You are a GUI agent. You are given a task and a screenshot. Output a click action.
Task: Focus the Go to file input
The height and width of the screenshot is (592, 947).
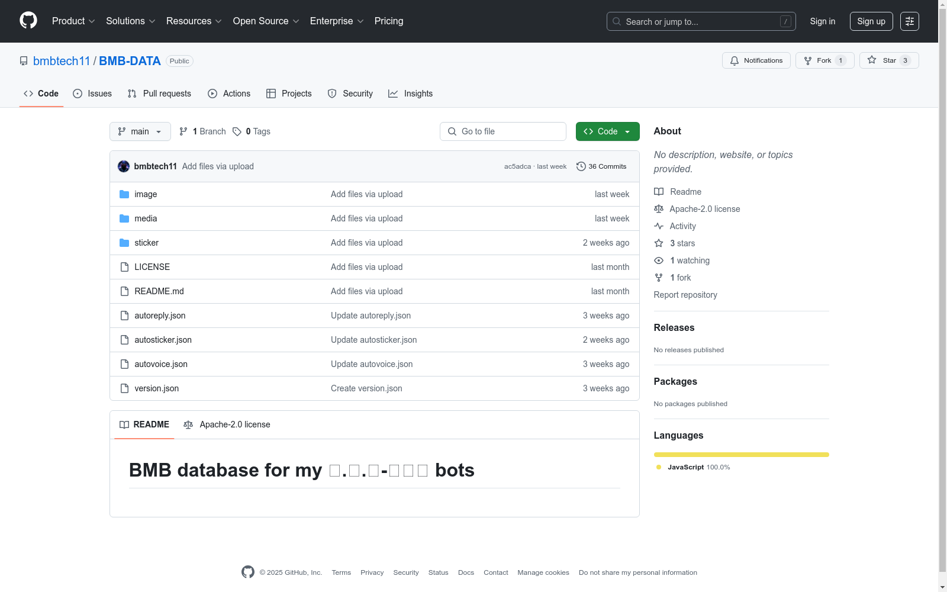coord(503,131)
